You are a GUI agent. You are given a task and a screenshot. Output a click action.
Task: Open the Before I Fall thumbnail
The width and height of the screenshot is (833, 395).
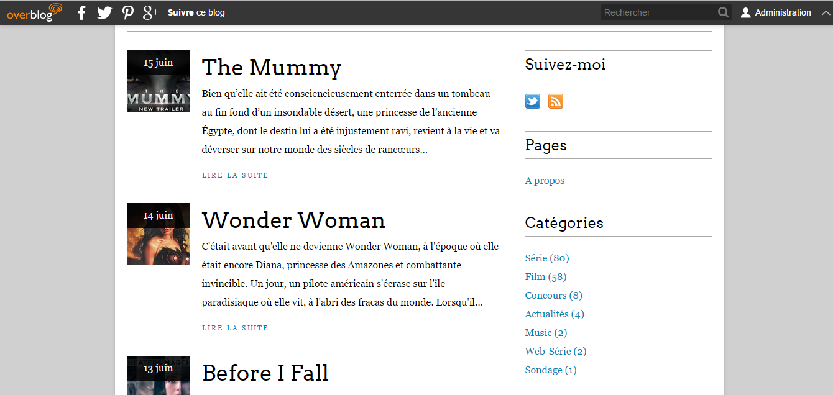[x=159, y=375]
